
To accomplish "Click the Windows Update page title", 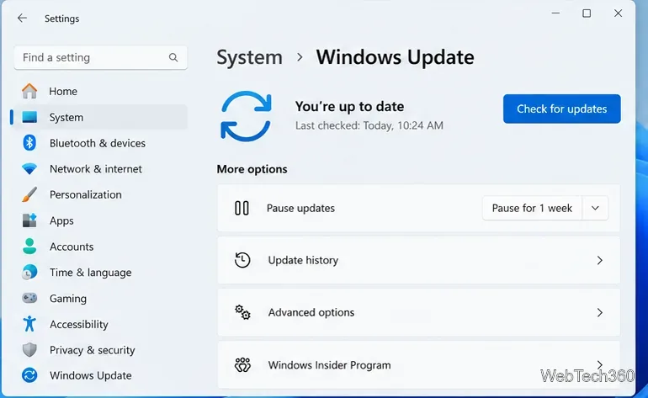I will click(395, 57).
